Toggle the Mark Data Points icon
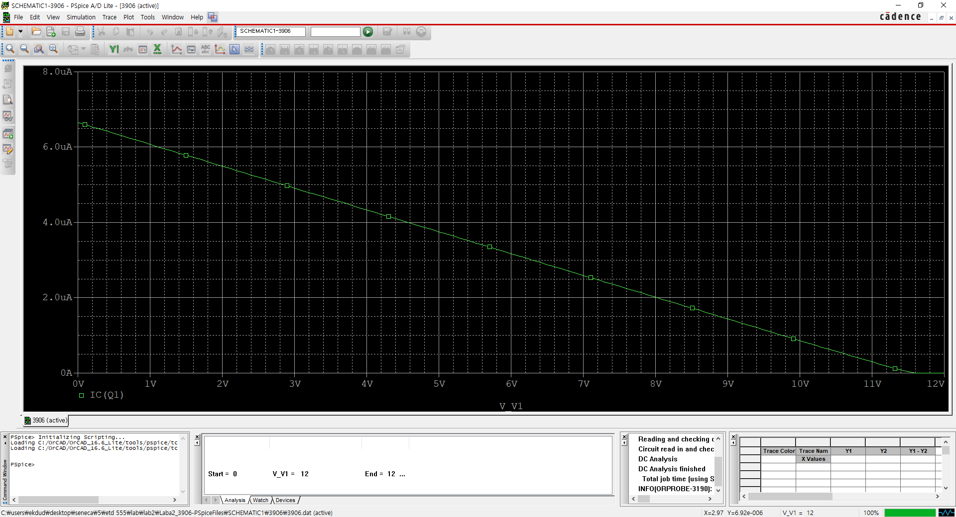The height and width of the screenshot is (517, 956). (220, 49)
